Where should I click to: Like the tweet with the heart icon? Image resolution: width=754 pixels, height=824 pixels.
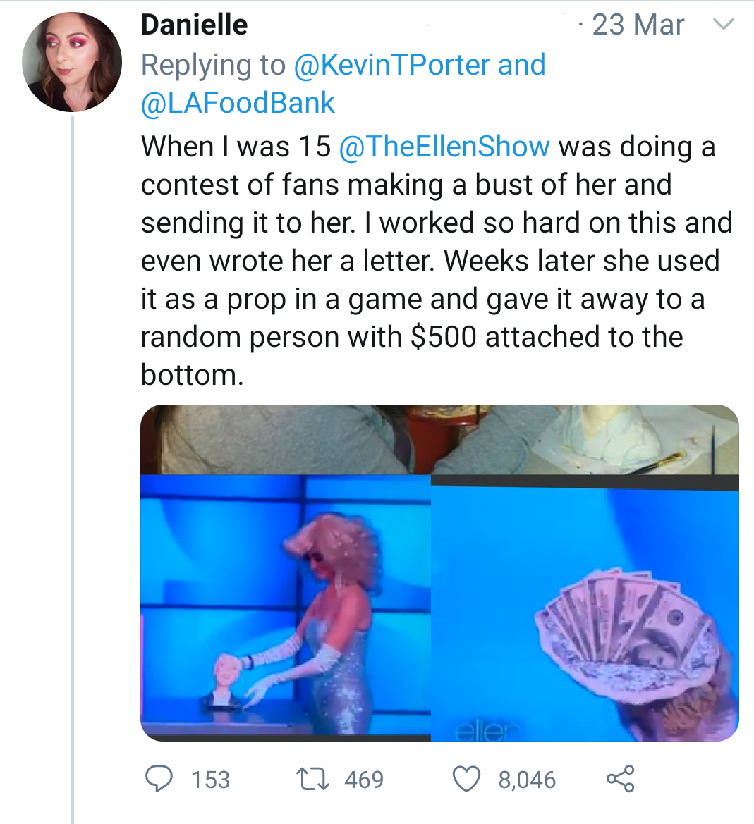[x=466, y=779]
